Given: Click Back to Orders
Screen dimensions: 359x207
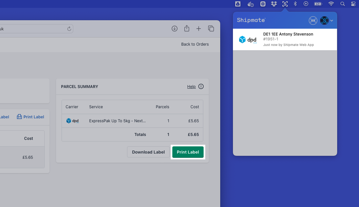Looking at the screenshot, I should pos(195,44).
